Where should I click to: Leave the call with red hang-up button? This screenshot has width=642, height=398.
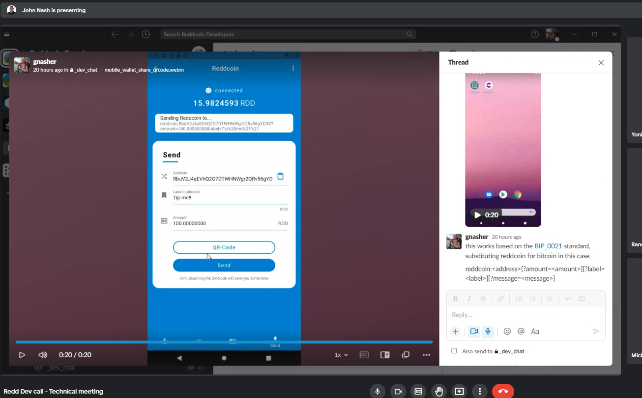click(x=503, y=391)
